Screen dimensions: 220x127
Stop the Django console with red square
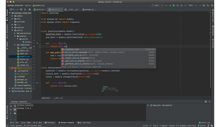click(x=11, y=110)
